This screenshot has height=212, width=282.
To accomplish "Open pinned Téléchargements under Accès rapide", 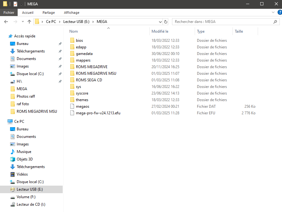I will click(x=31, y=51).
